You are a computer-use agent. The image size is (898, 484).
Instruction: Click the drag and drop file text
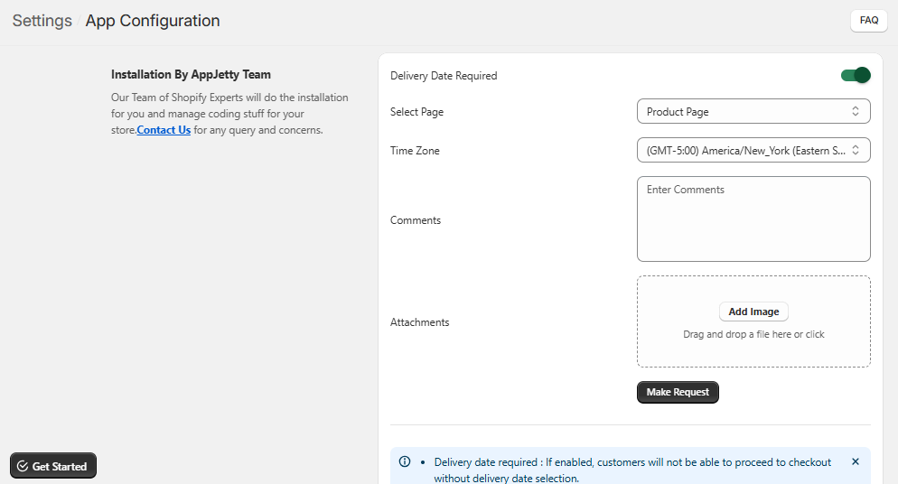click(753, 334)
